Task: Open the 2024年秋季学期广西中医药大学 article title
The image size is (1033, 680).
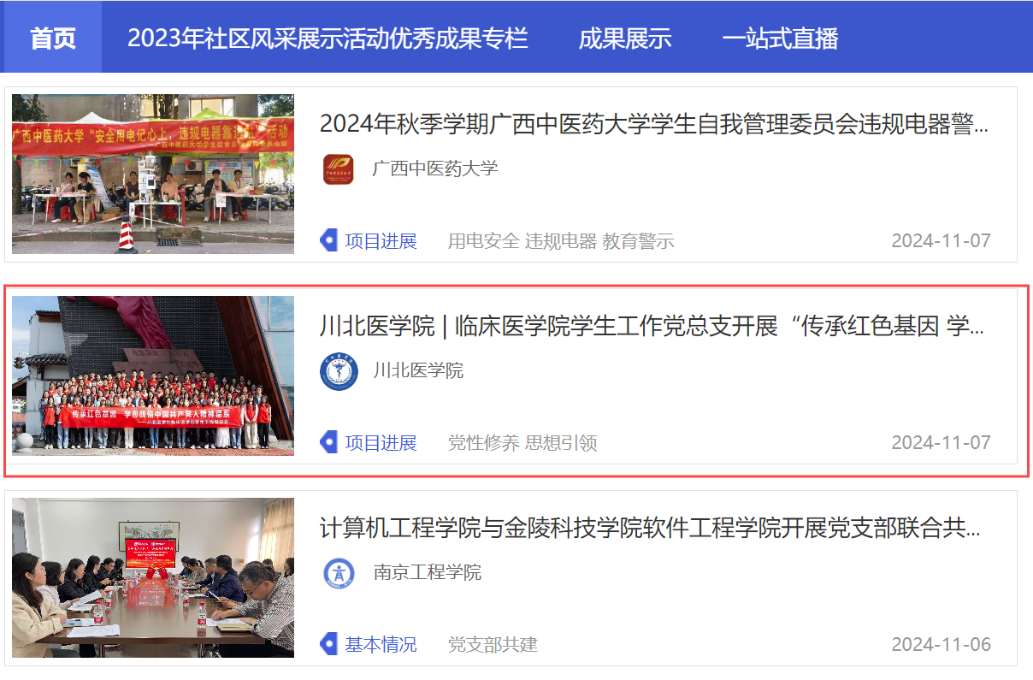Action: click(x=654, y=125)
